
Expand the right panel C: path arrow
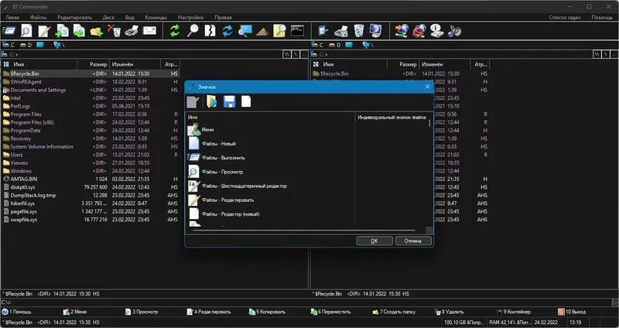click(x=327, y=54)
